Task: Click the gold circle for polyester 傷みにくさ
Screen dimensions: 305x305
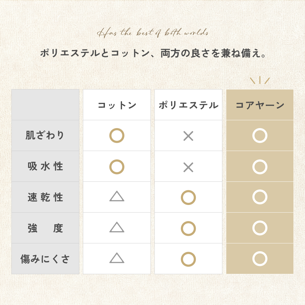Action: pos(188,259)
